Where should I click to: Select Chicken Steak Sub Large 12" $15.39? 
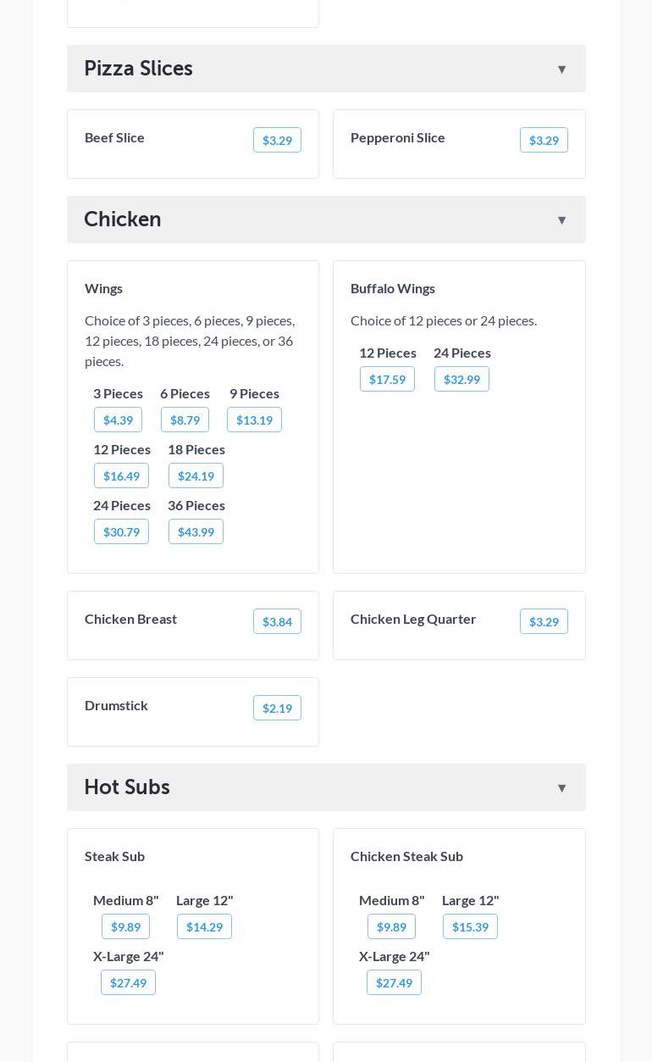point(470,927)
